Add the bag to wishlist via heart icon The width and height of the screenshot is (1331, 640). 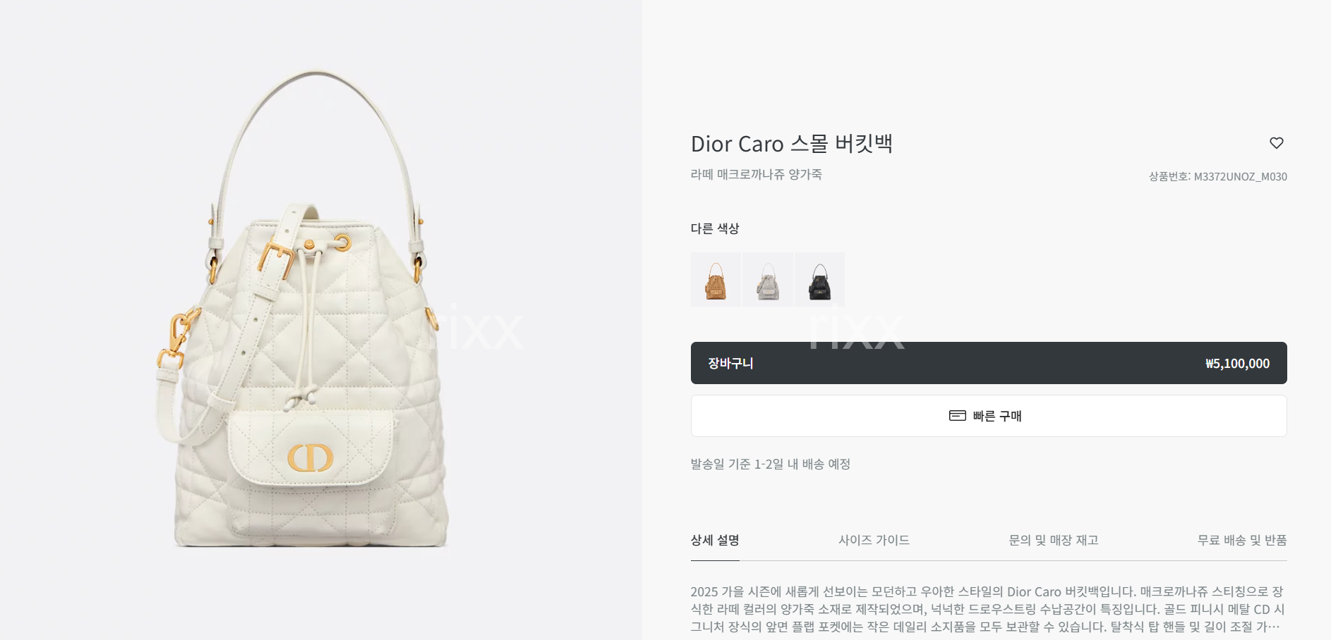point(1276,143)
